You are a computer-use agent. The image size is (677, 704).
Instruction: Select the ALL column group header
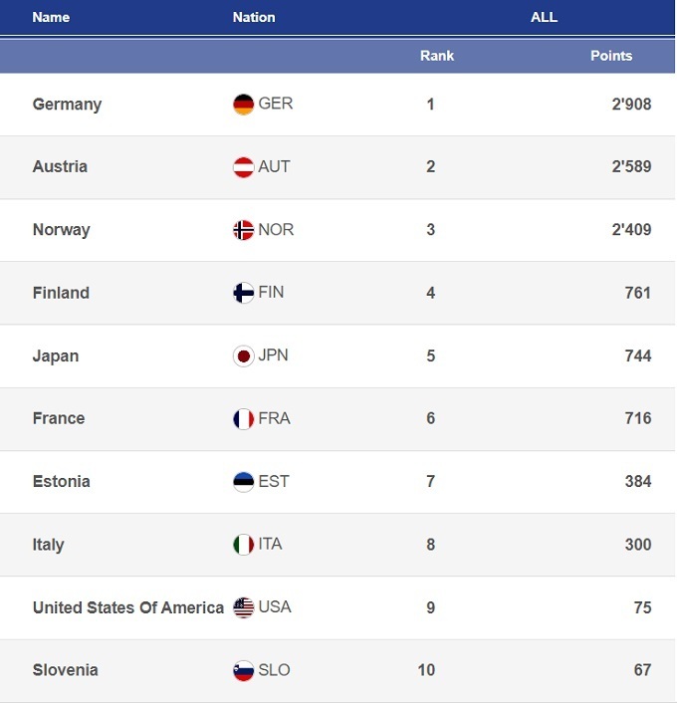tap(544, 17)
